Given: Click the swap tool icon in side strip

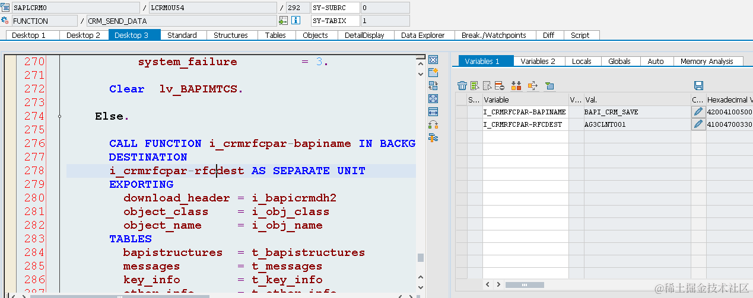Looking at the screenshot, I should pyautogui.click(x=433, y=85).
